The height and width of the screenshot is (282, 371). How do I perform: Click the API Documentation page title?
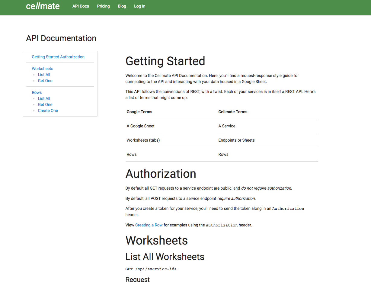click(x=61, y=38)
